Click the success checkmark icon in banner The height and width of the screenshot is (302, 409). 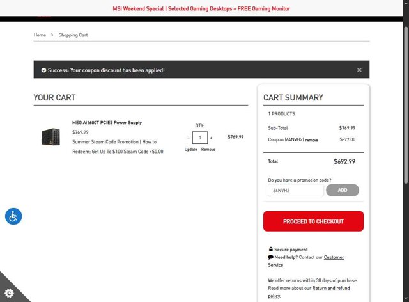[43, 70]
